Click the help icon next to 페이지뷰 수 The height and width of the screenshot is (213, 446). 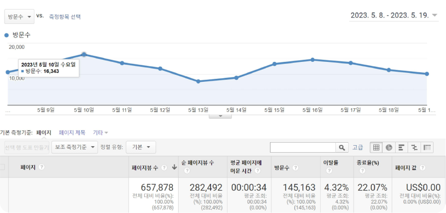click(164, 168)
